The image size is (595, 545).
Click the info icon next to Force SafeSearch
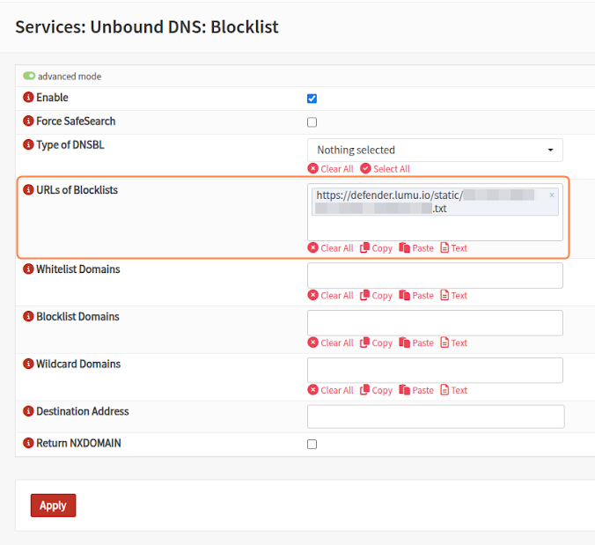click(28, 122)
